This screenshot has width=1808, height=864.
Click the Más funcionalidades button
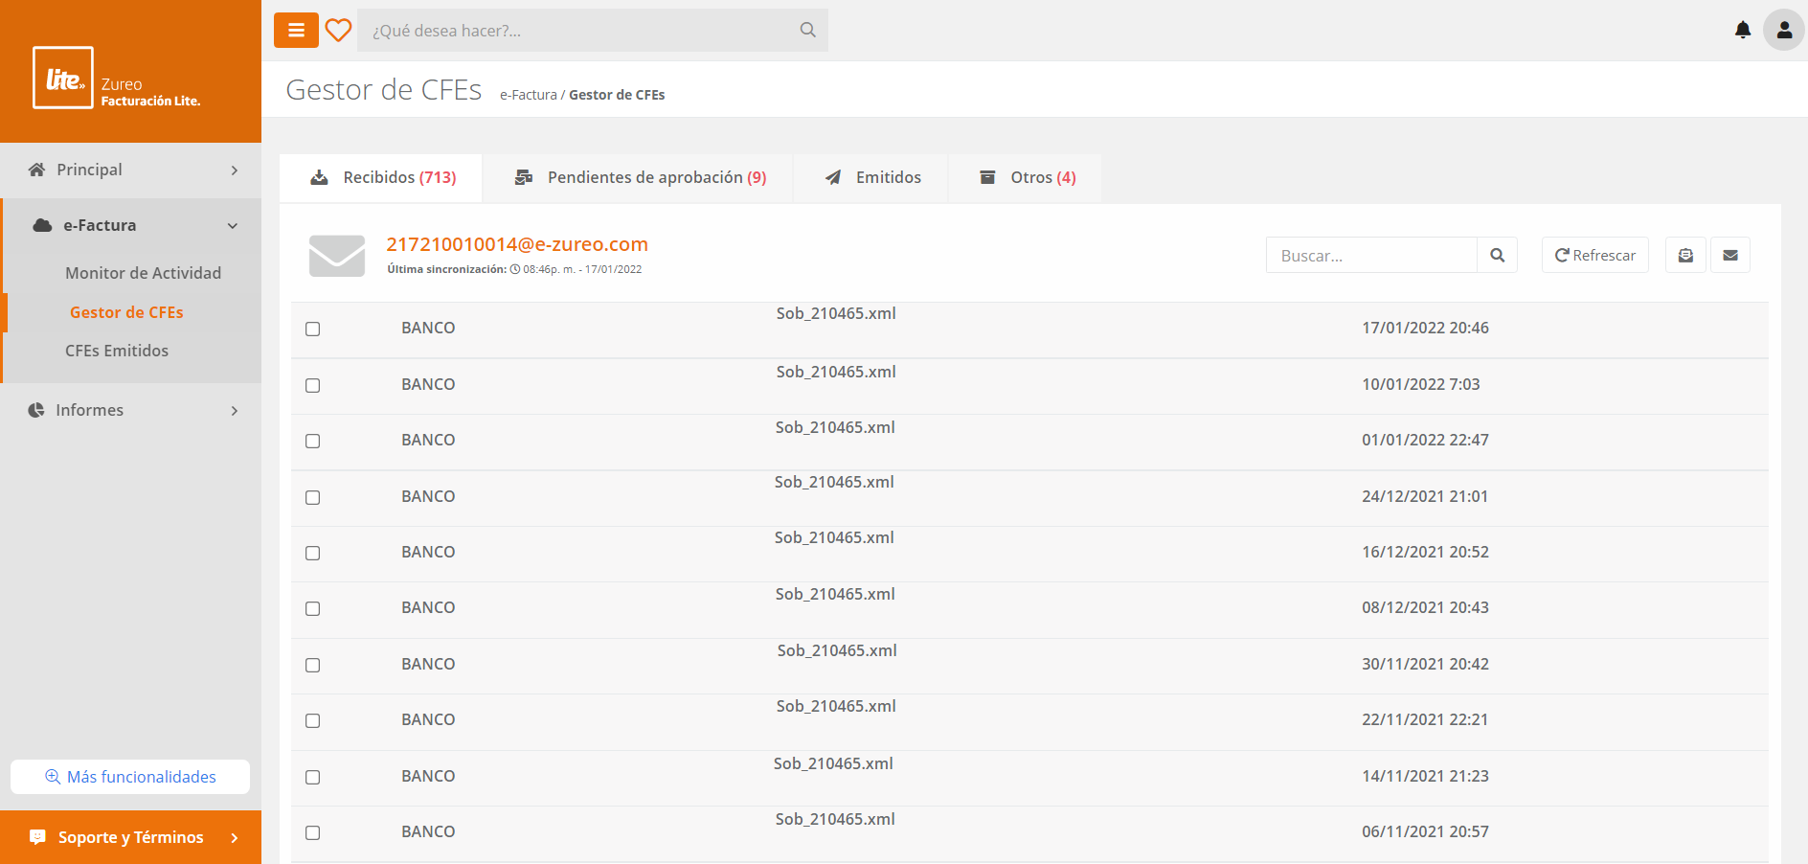[x=130, y=777]
